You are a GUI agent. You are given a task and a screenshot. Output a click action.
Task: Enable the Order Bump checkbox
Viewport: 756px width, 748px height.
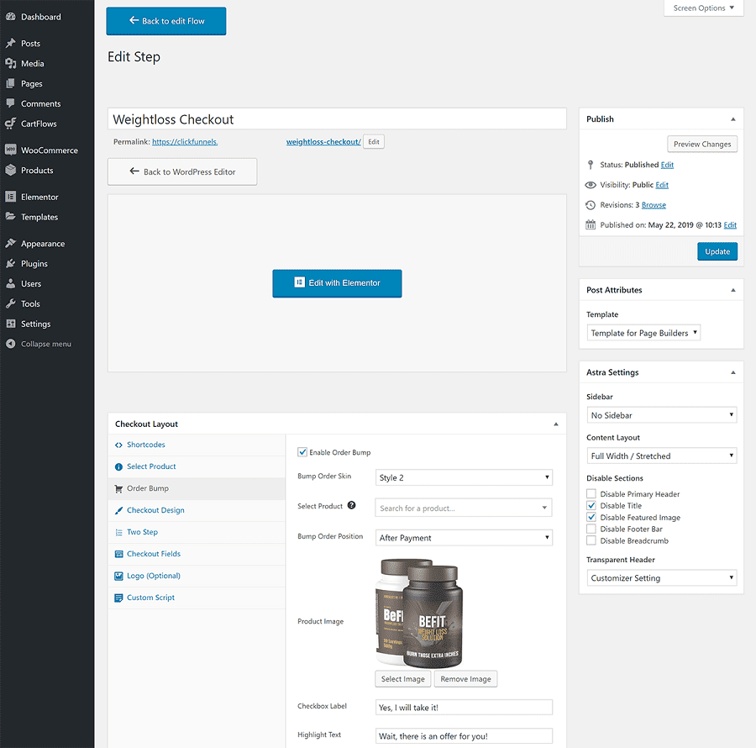302,452
